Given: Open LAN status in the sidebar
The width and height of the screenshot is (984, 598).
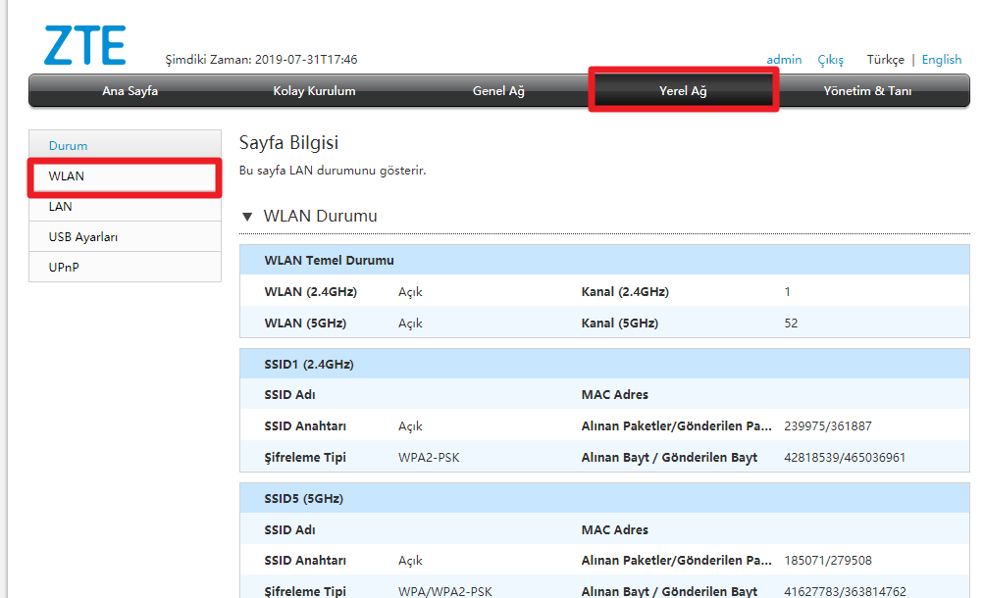Looking at the screenshot, I should 60,207.
